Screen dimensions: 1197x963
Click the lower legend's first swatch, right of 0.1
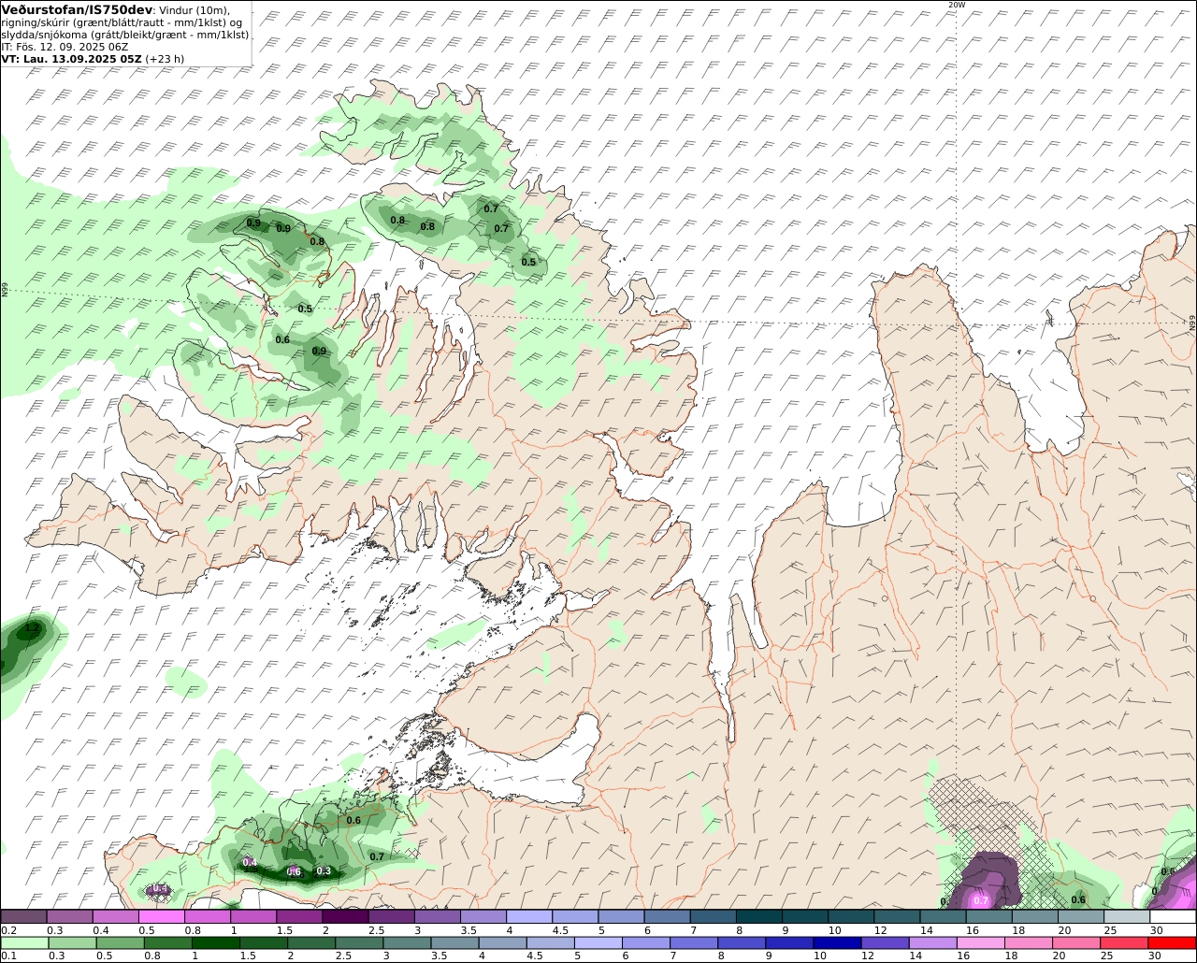coord(24,943)
